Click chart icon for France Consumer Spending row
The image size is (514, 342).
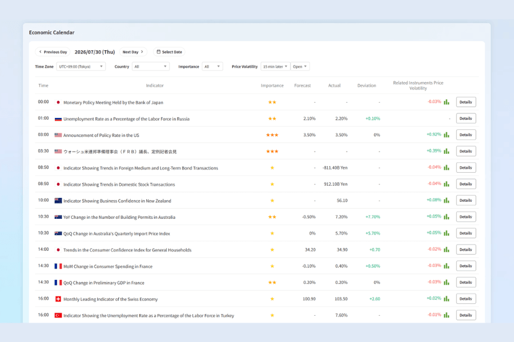tap(447, 266)
